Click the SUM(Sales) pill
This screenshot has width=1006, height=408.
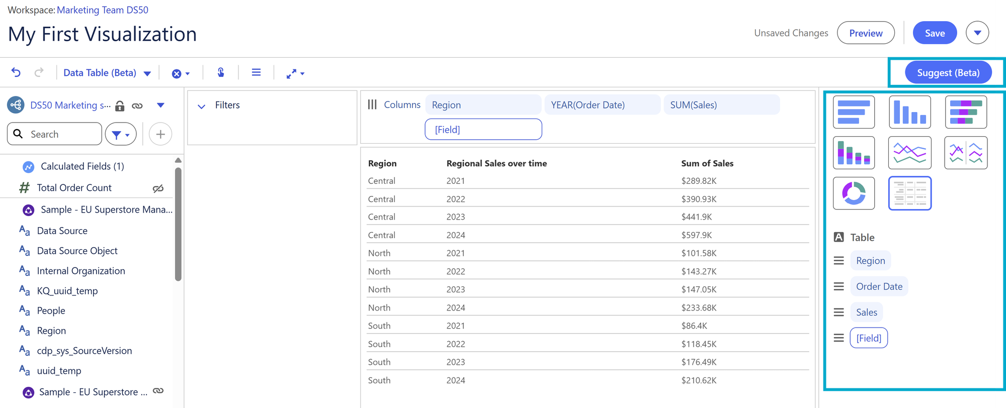coord(721,105)
